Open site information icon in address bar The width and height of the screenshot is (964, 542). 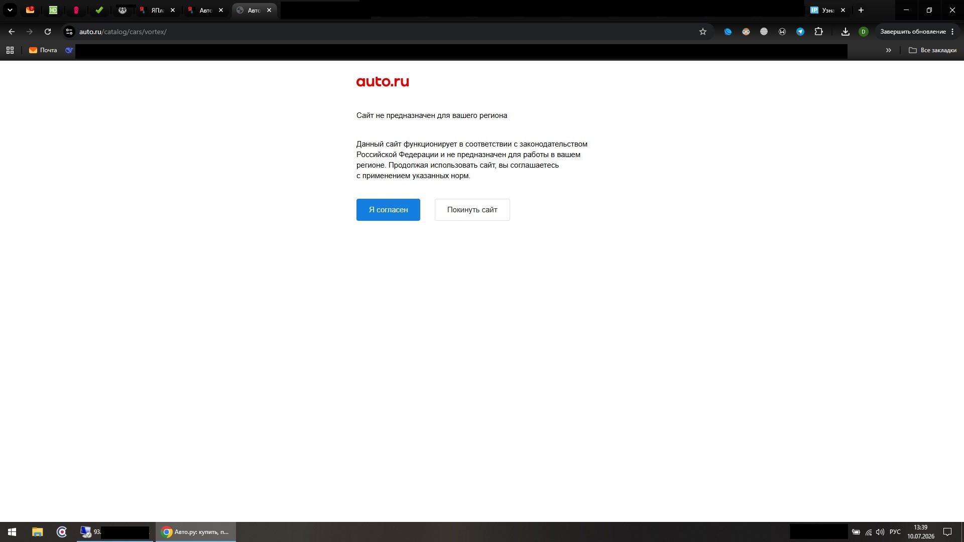coord(69,32)
